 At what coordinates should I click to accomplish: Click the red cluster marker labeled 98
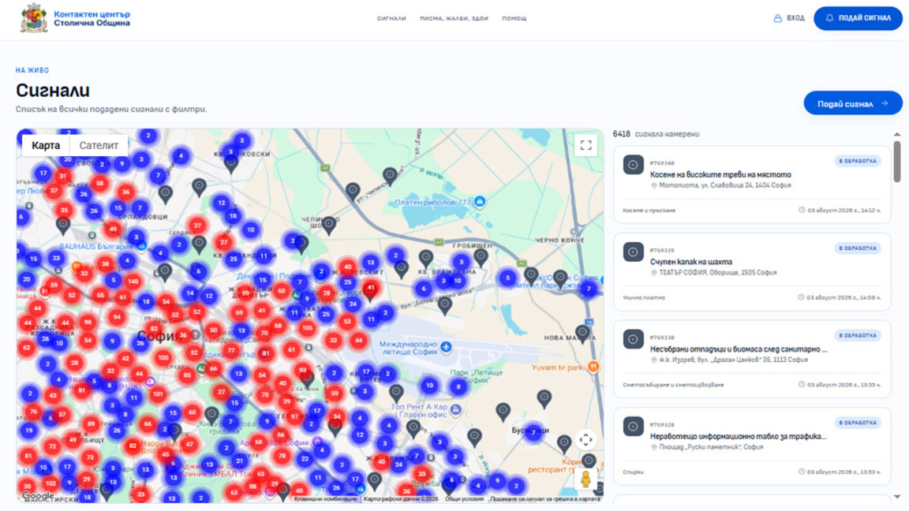[x=88, y=322]
